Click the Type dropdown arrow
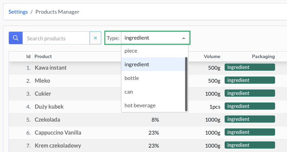This screenshot has height=152, width=287. pyautogui.click(x=184, y=38)
